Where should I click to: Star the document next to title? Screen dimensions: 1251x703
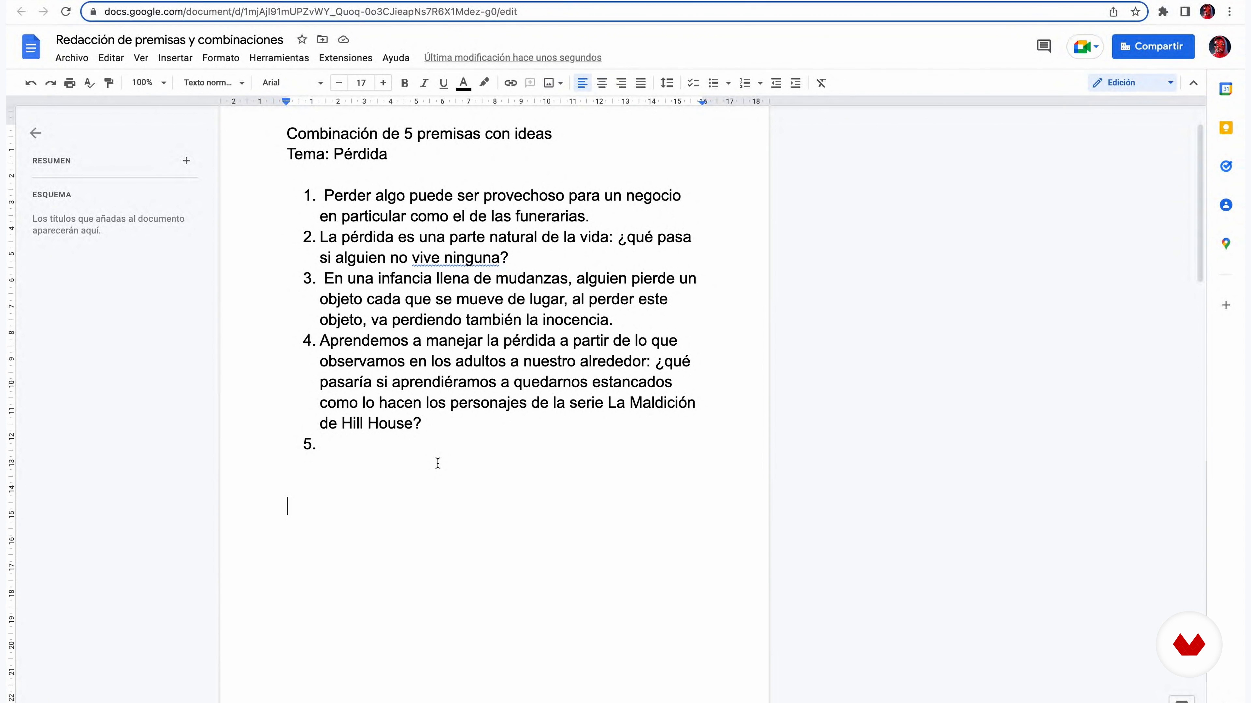(302, 39)
